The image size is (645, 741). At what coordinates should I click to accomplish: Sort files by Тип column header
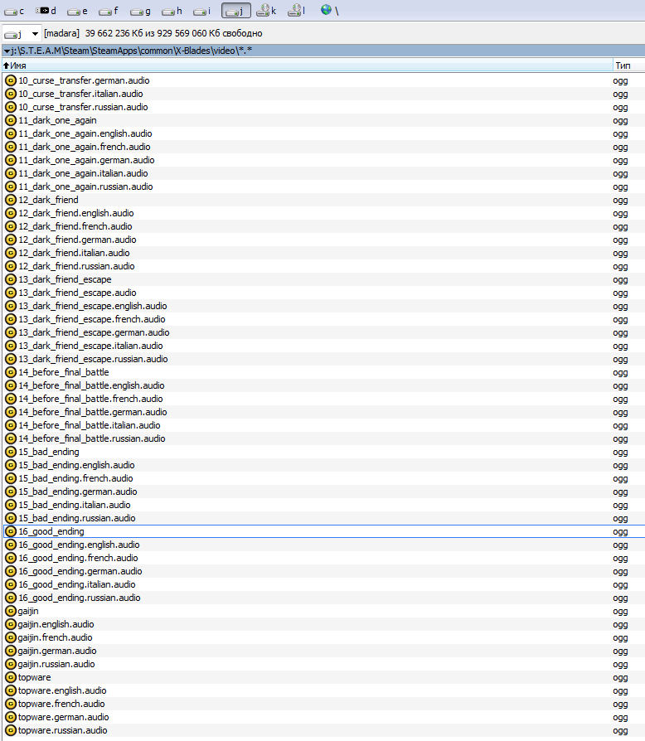pyautogui.click(x=629, y=65)
